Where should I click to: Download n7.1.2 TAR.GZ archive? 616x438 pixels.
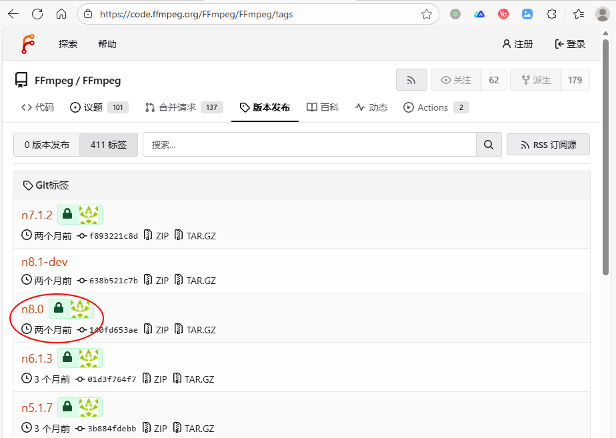(195, 236)
